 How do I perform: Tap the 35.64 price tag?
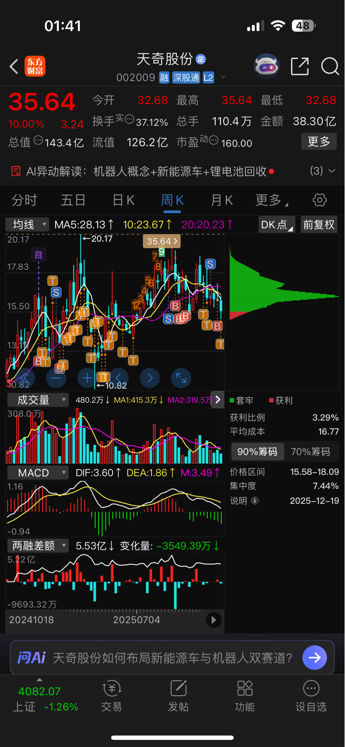tap(162, 241)
